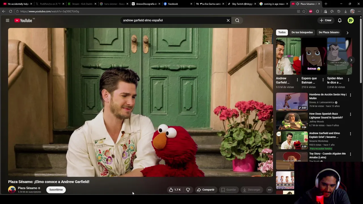Open browser downloads icon
Viewport: 363px width, 204px height.
345,11
